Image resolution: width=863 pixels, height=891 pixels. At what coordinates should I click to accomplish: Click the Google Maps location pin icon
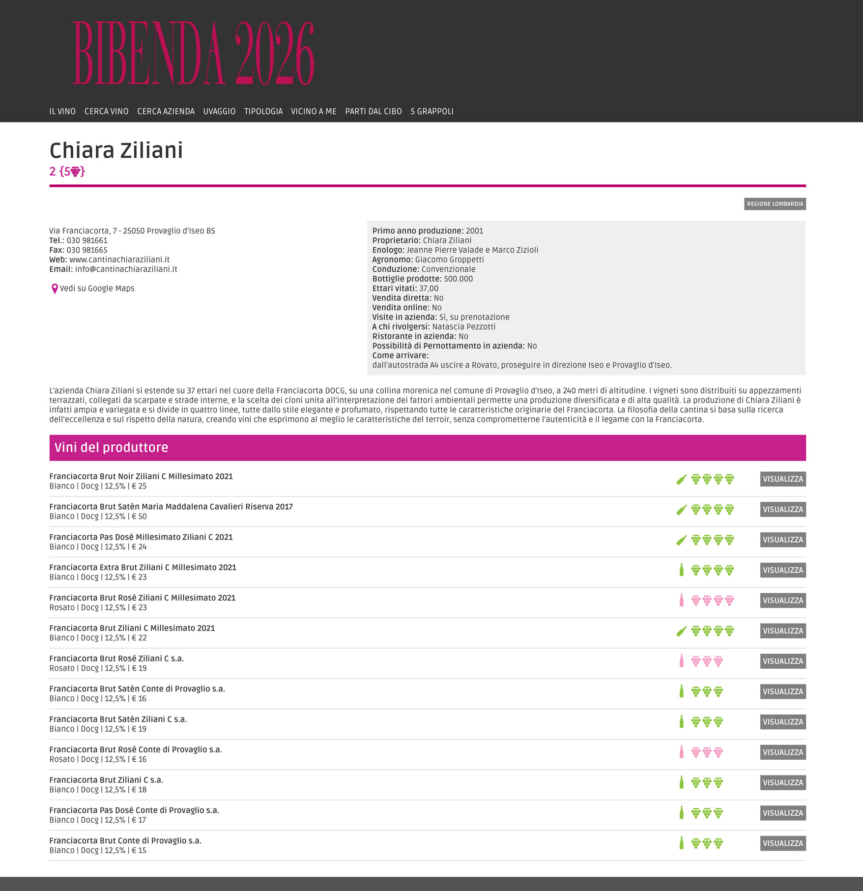coord(55,289)
